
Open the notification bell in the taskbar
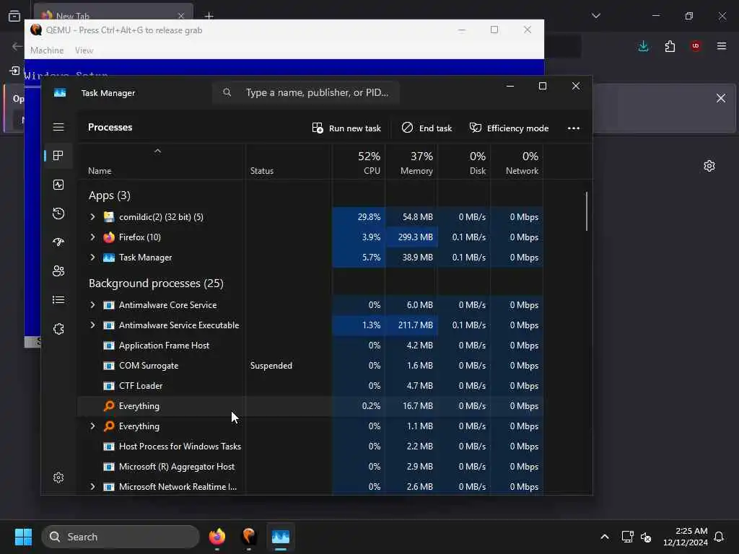click(720, 537)
